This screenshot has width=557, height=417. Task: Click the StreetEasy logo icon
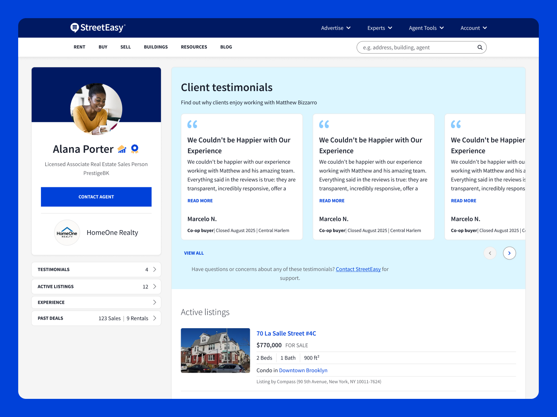[75, 27]
